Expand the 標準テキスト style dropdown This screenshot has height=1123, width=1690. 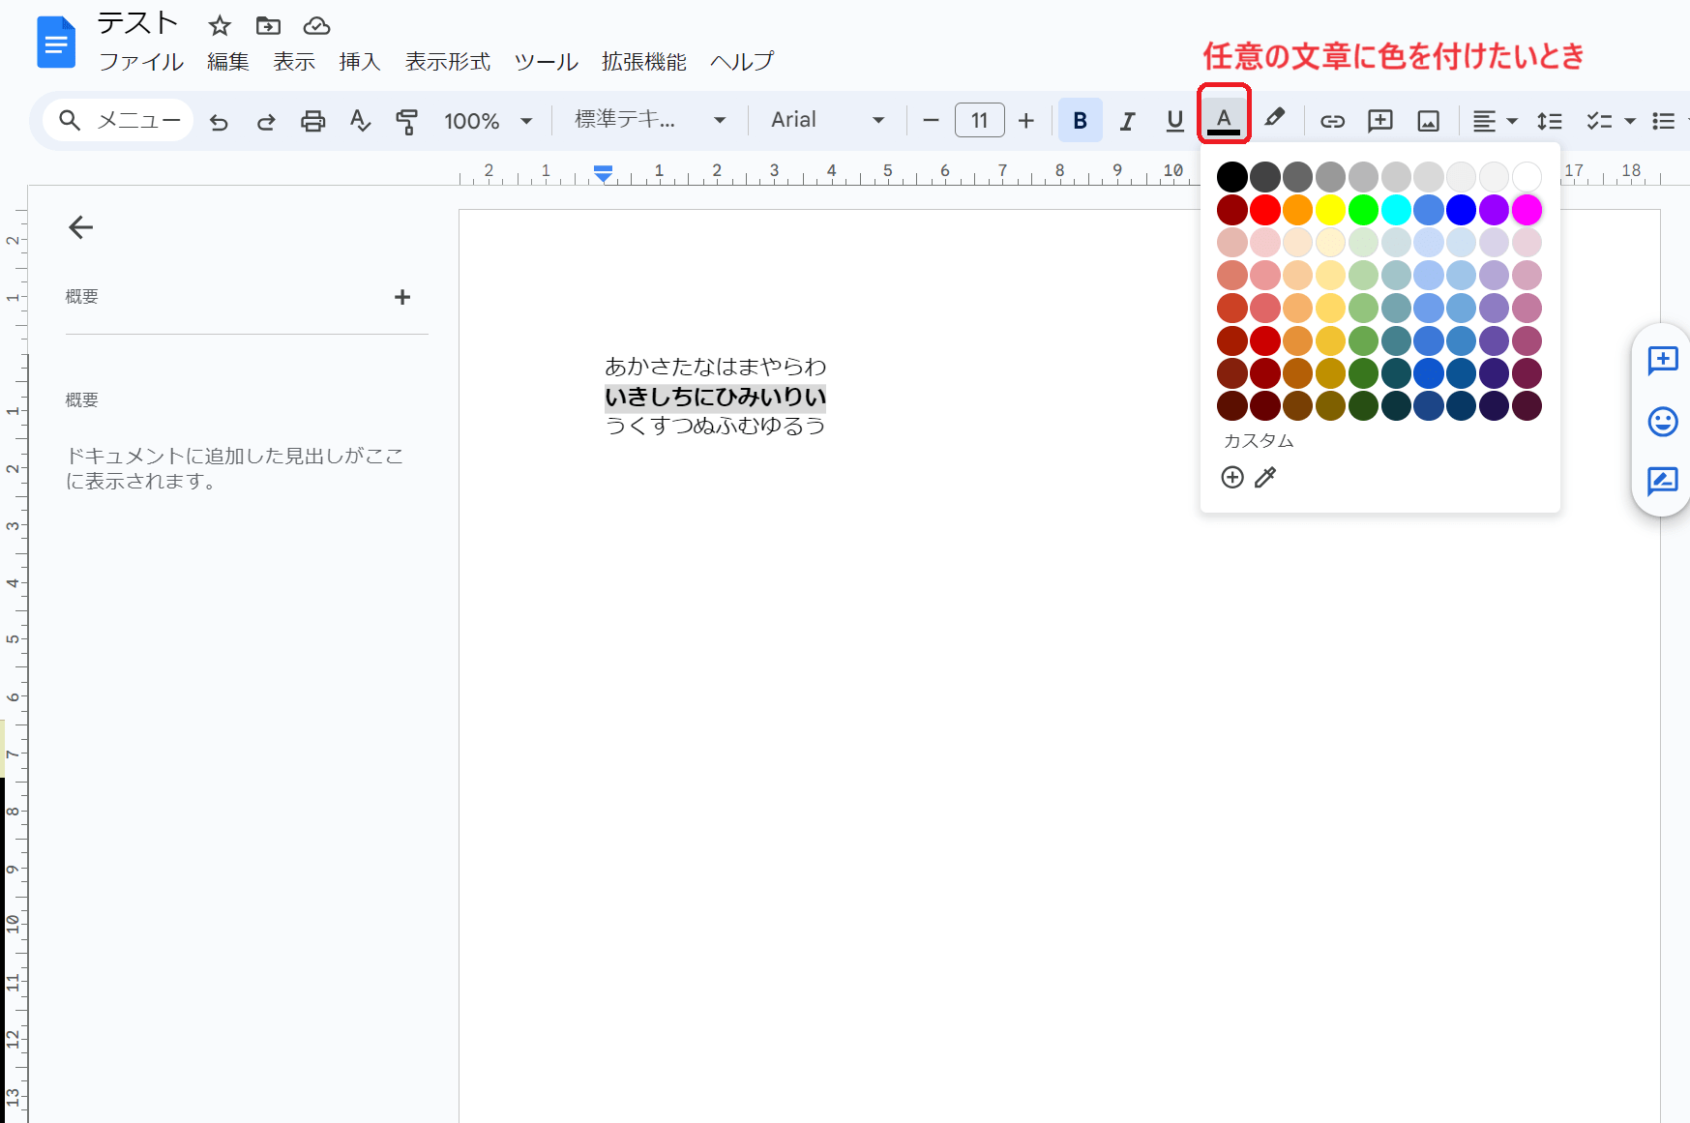649,120
